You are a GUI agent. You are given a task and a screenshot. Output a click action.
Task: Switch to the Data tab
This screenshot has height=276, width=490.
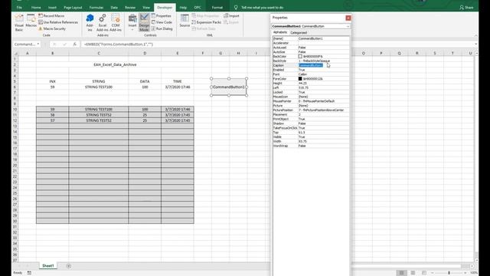(114, 7)
